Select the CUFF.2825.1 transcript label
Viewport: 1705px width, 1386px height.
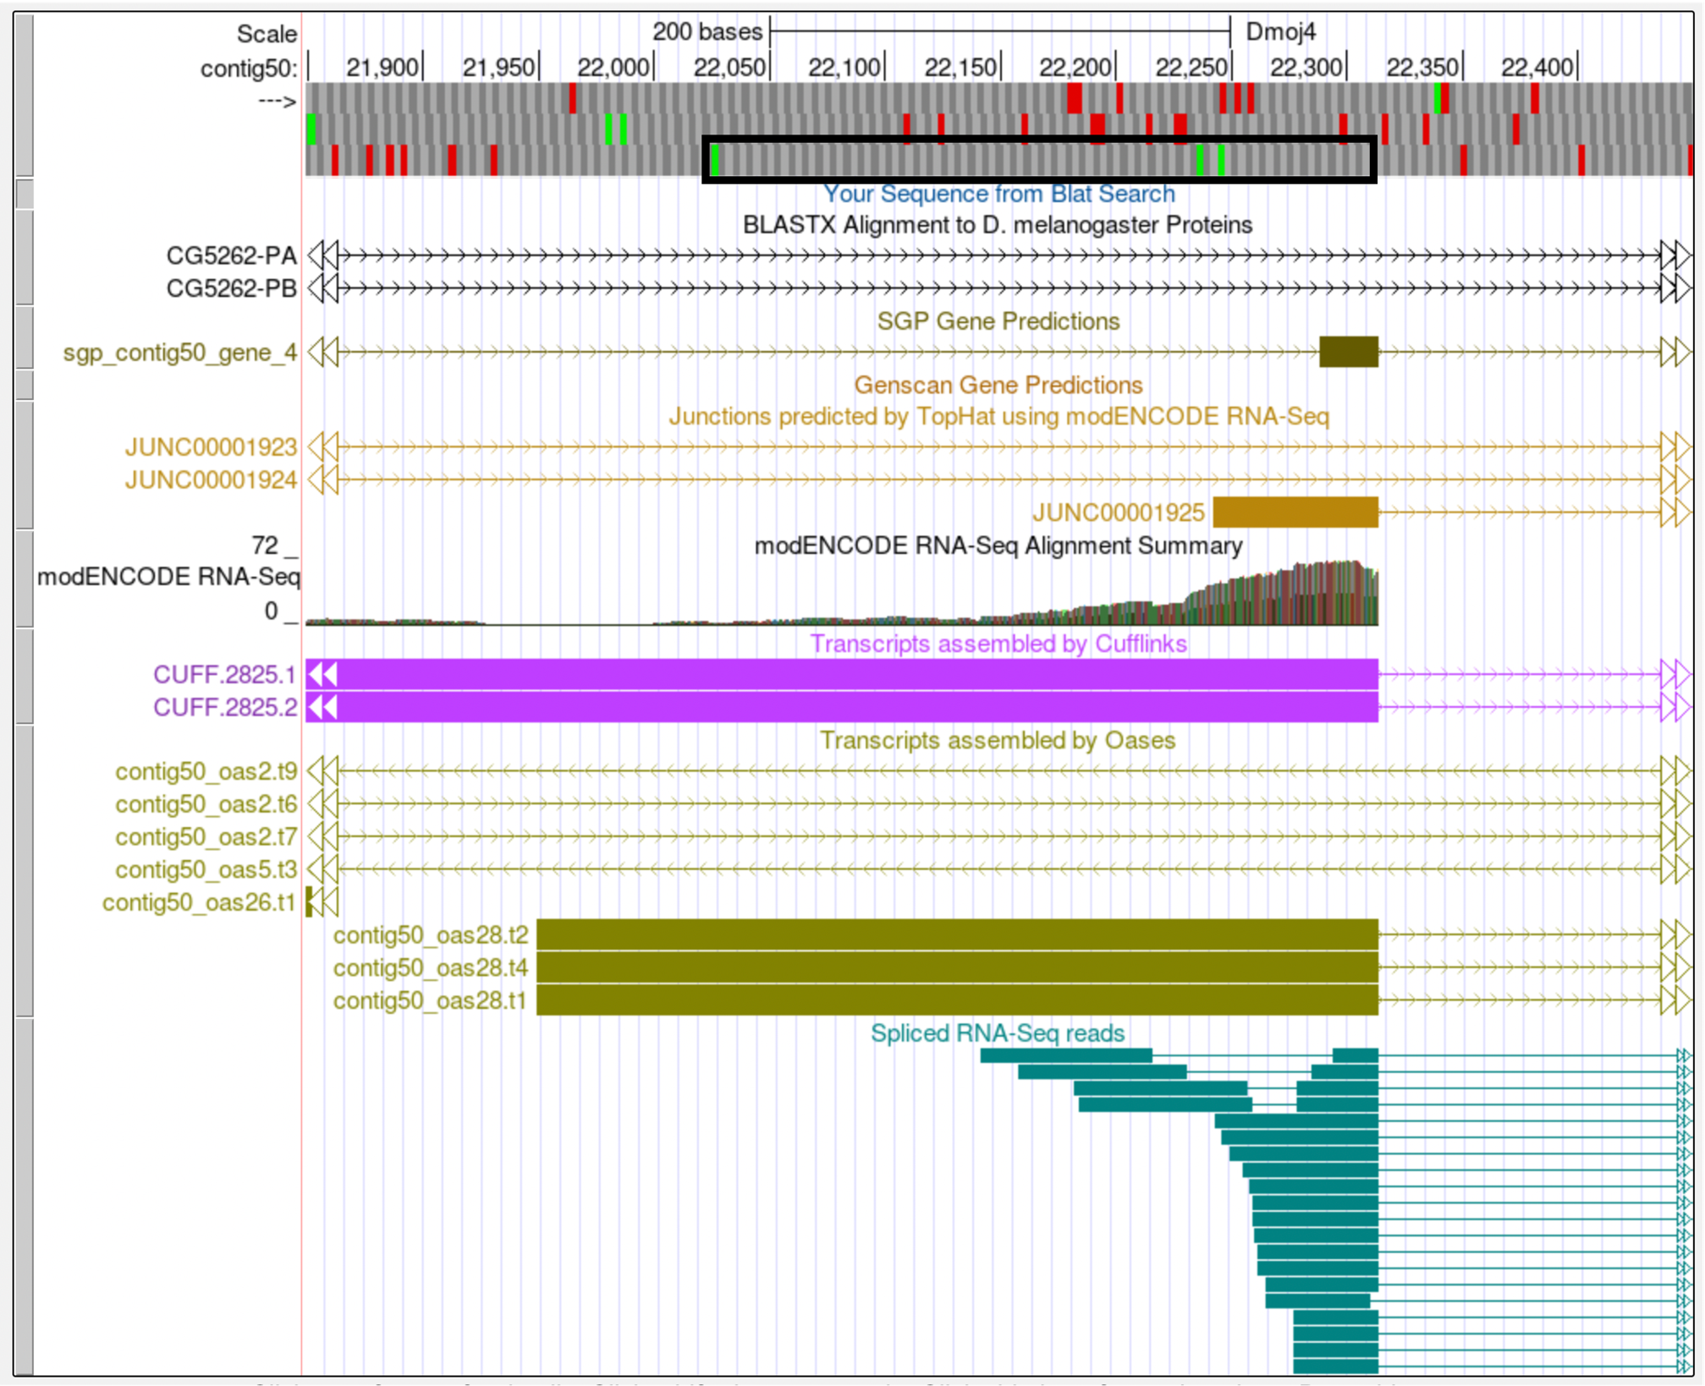(x=224, y=674)
